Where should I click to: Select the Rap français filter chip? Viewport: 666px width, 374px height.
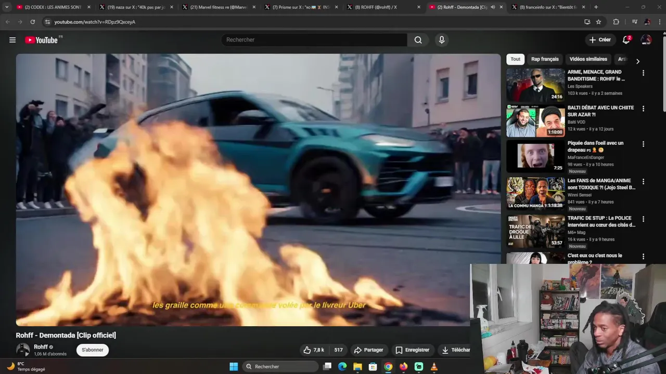[545, 59]
